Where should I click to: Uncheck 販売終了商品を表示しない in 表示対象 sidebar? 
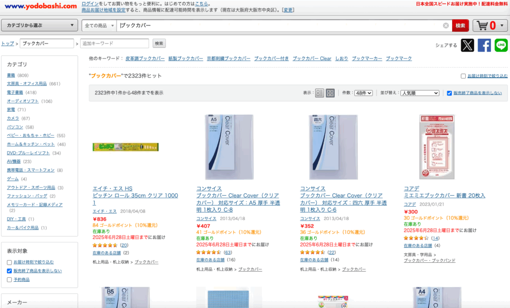(9, 271)
